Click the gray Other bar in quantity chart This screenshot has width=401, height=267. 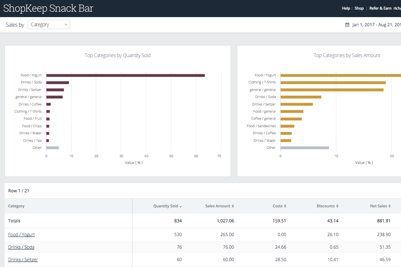(x=52, y=147)
